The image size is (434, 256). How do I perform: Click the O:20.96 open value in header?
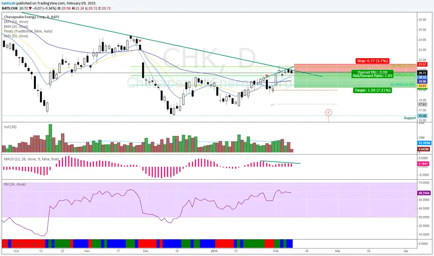pyautogui.click(x=64, y=8)
